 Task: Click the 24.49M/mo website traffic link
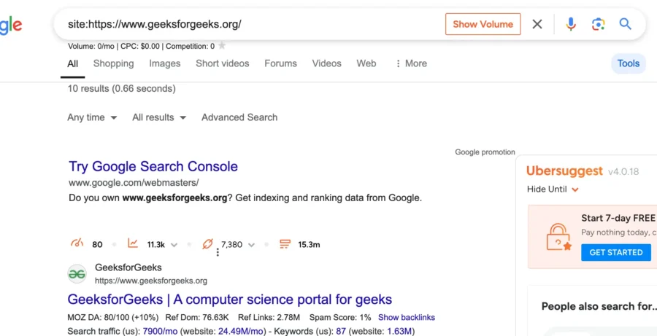pyautogui.click(x=241, y=332)
